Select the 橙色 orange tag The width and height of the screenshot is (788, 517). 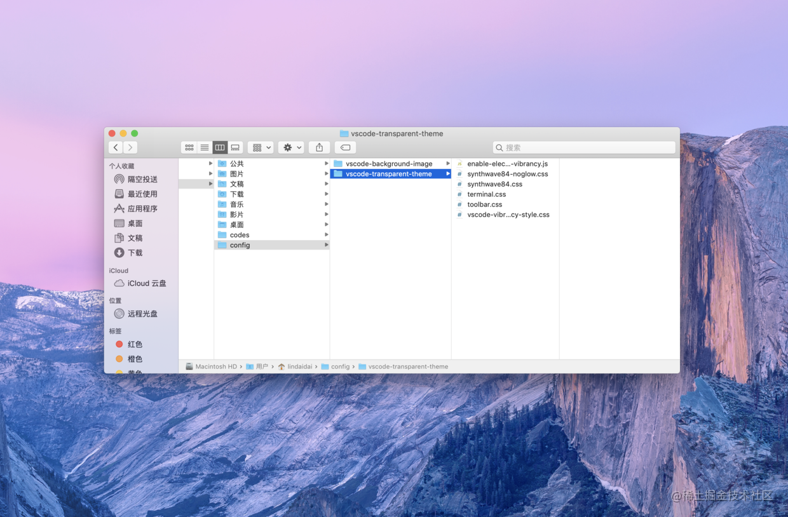coord(129,359)
